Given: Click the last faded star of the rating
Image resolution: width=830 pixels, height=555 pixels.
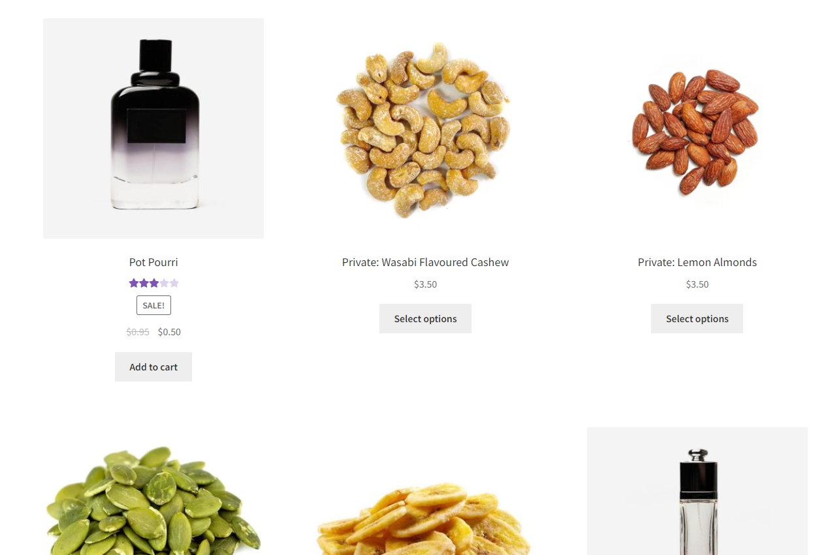Looking at the screenshot, I should 174,283.
